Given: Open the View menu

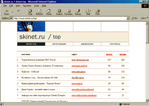Looking at the screenshot, I should tap(18, 6).
